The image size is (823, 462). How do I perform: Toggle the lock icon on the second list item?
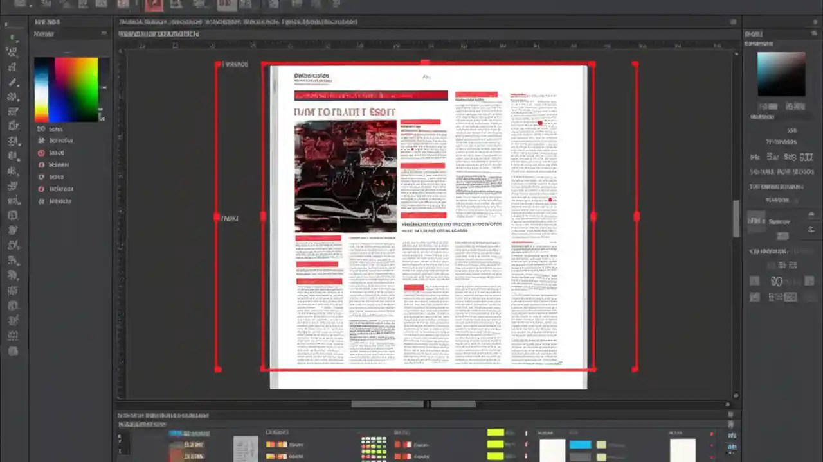click(41, 141)
